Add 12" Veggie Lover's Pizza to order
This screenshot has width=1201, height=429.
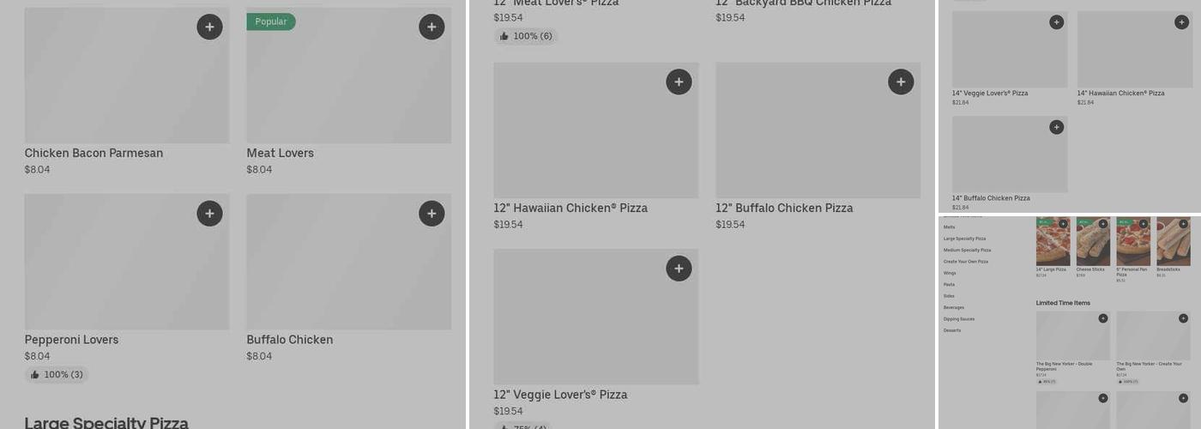(x=679, y=269)
